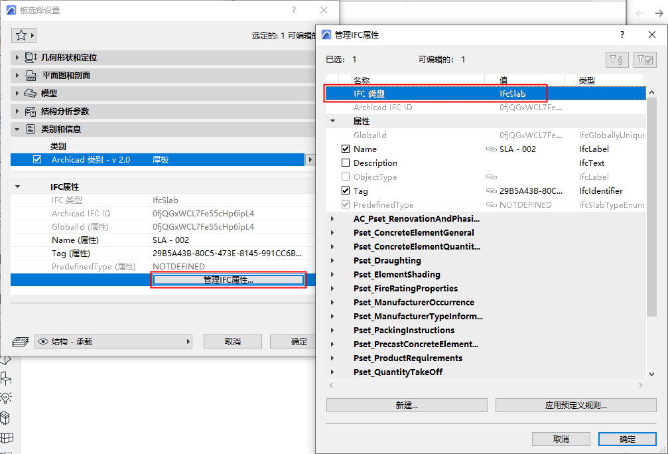This screenshot has height=454, width=668.
Task: Expand the 几何形状和定位 panel
Action: click(x=17, y=57)
